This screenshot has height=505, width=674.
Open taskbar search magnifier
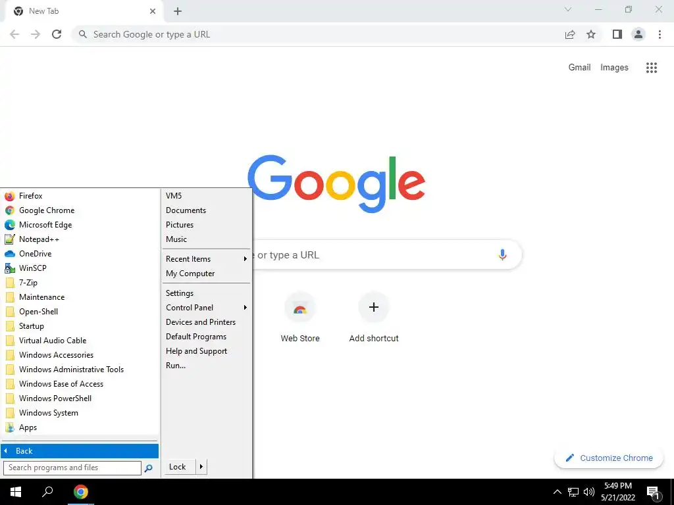point(47,492)
